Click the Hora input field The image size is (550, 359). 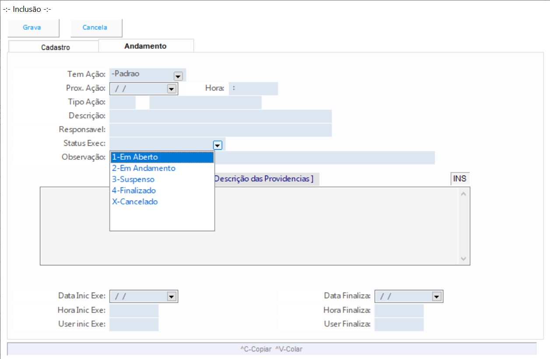point(253,88)
